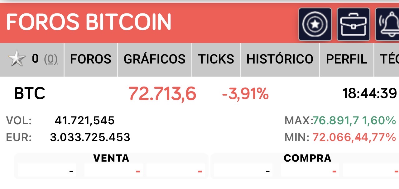Open the briefcase portfolio icon
Image resolution: width=399 pixels, height=189 pixels.
click(x=353, y=24)
